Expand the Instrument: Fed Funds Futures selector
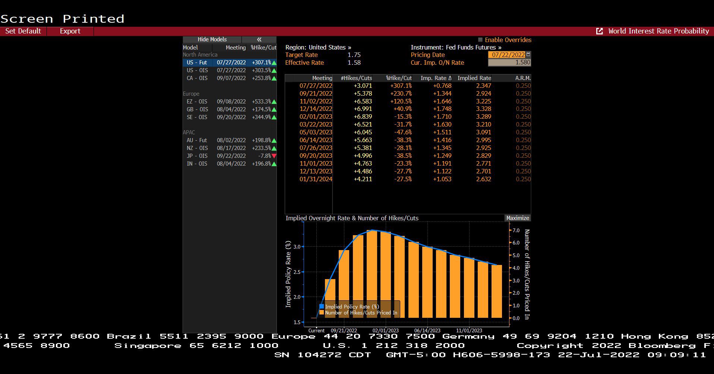This screenshot has width=714, height=374. [456, 47]
